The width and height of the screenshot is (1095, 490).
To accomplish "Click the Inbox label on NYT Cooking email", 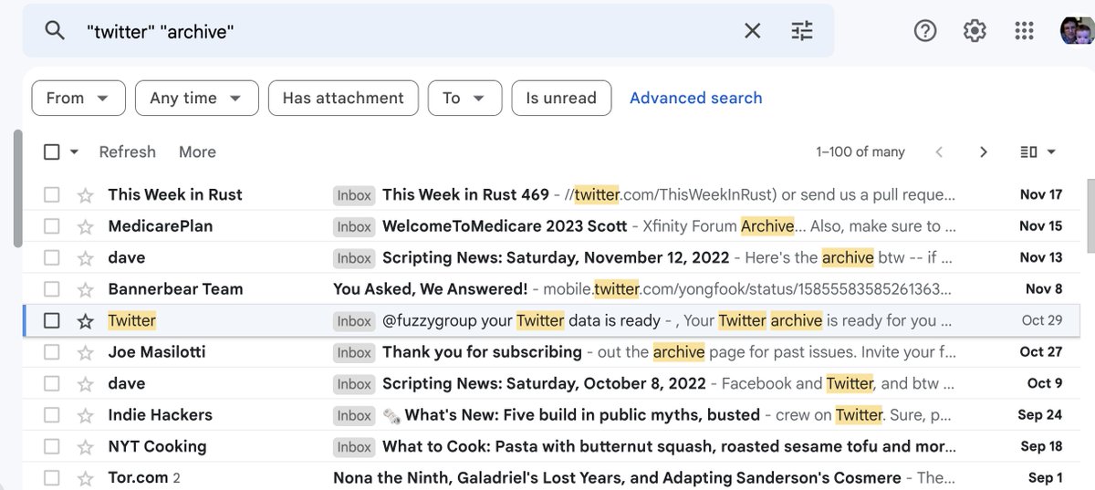I will (x=354, y=447).
